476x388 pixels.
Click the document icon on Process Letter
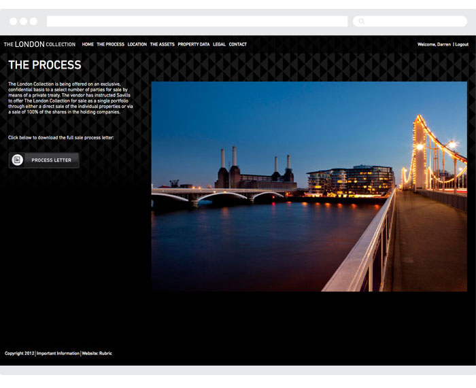pos(17,160)
